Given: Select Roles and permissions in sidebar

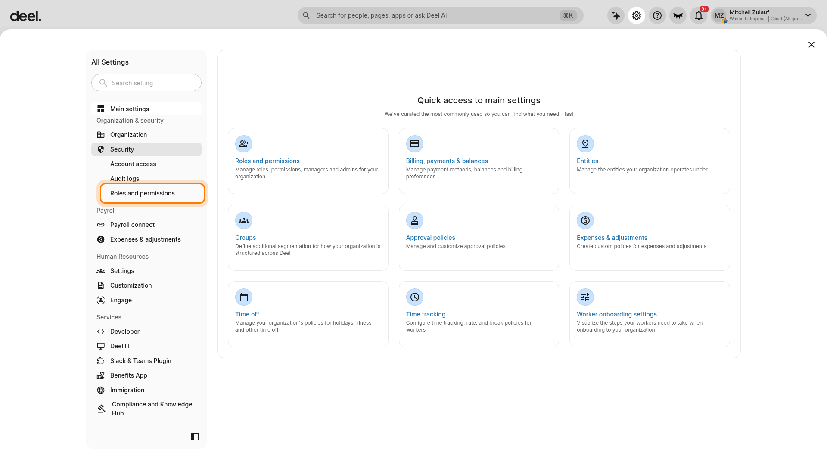Looking at the screenshot, I should [152, 193].
